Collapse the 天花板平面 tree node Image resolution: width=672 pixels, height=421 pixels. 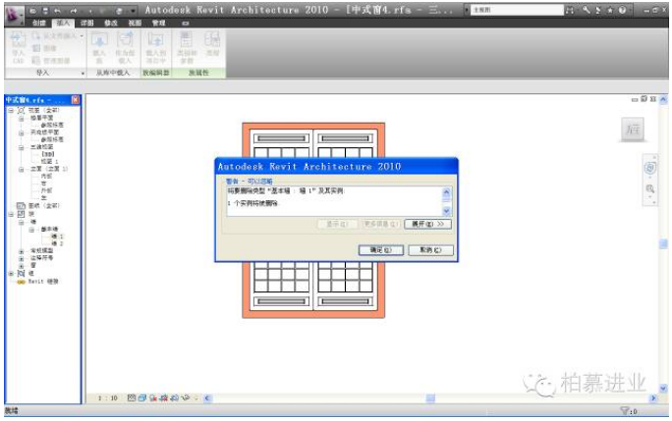point(21,132)
